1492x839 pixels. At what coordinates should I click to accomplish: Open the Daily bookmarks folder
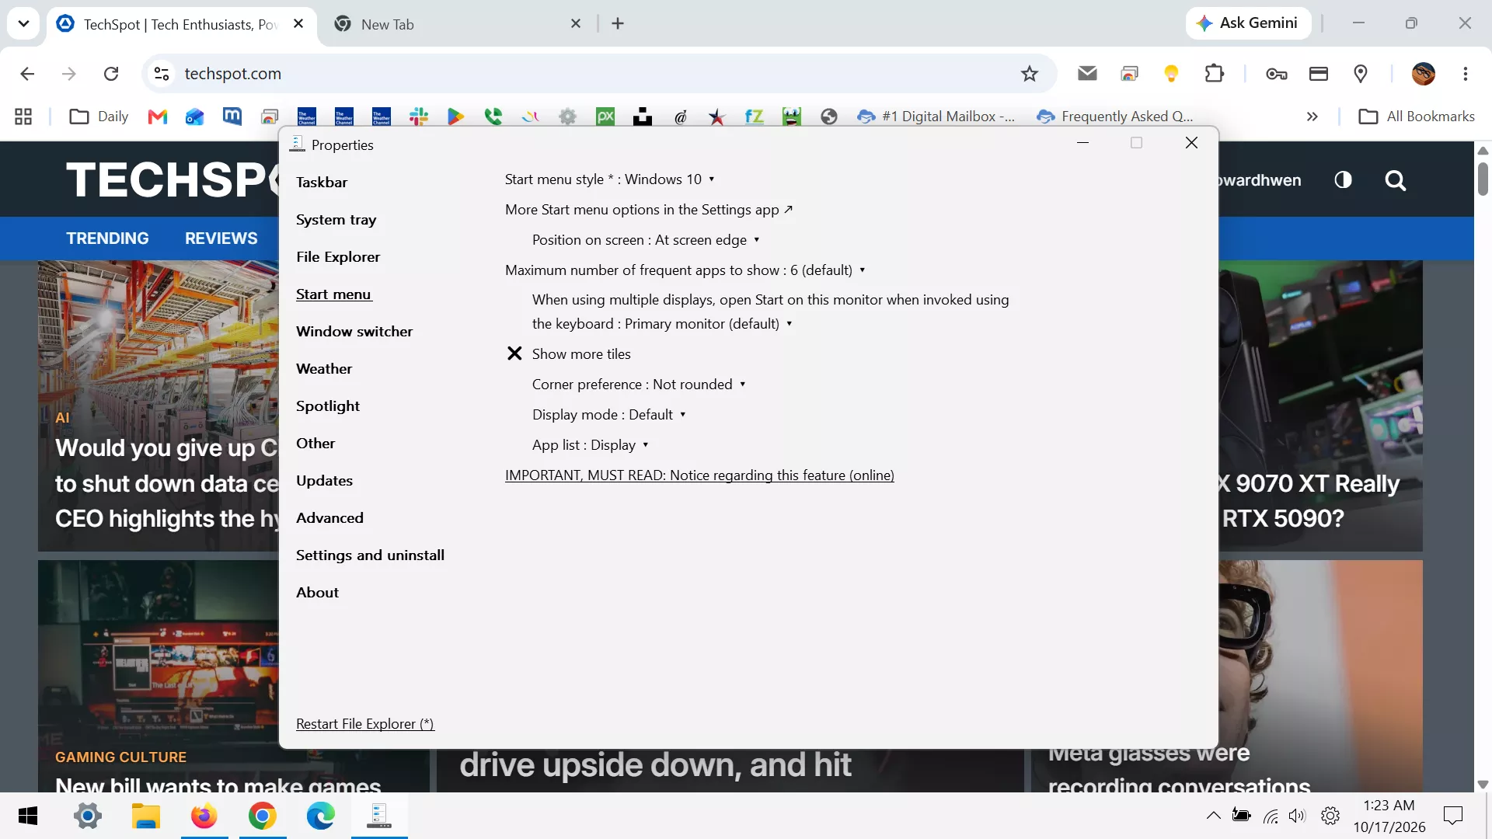click(x=99, y=117)
